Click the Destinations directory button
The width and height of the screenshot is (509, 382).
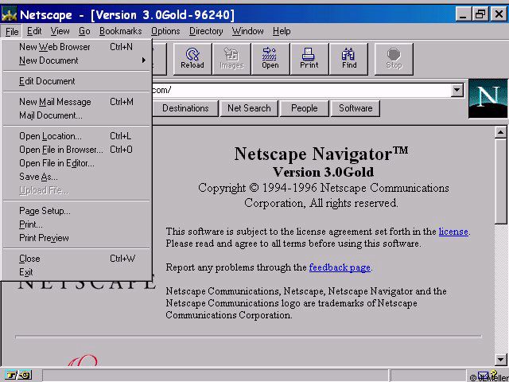click(x=185, y=108)
